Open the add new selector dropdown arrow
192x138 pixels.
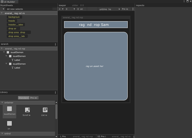pos(3,9)
